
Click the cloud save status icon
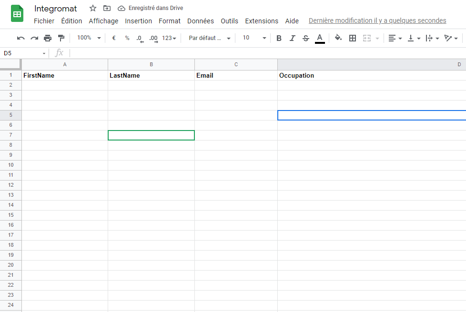[121, 8]
